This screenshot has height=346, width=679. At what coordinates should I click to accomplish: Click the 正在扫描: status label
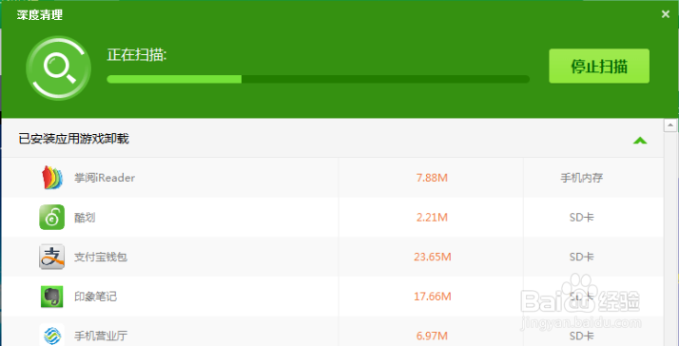click(137, 54)
